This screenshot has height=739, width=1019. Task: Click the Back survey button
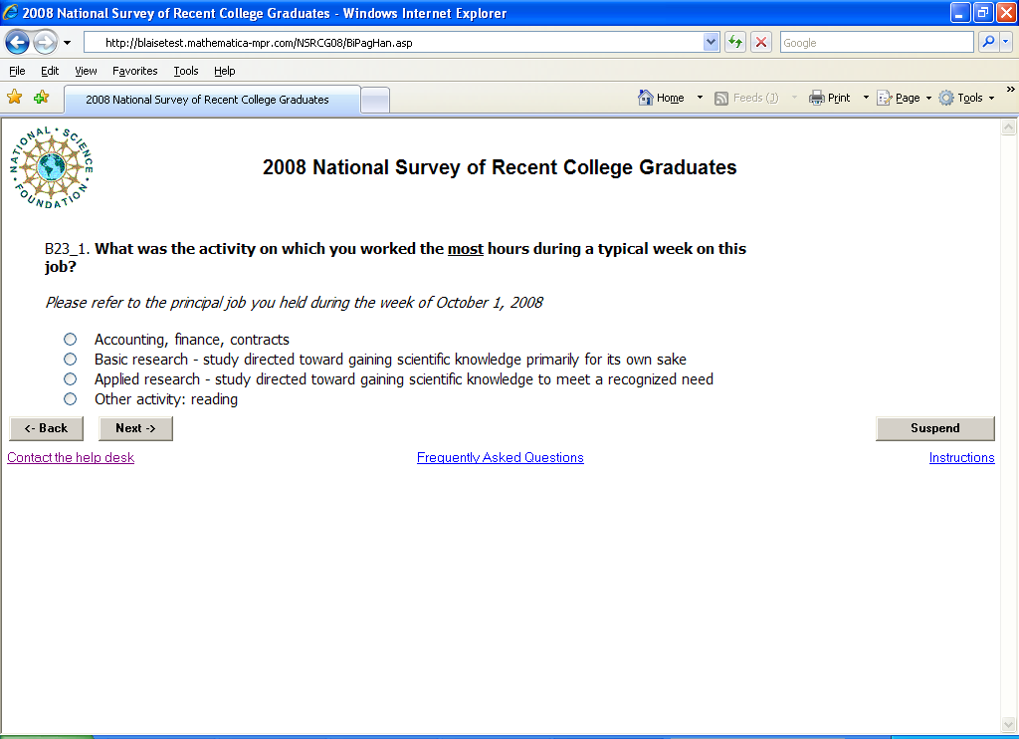[x=46, y=428]
